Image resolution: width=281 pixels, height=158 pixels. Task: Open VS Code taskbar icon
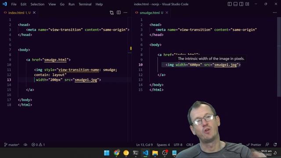(x=145, y=153)
